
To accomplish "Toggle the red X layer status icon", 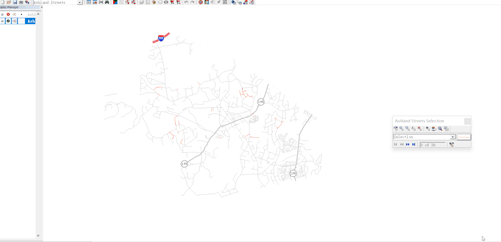I will pyautogui.click(x=8, y=14).
